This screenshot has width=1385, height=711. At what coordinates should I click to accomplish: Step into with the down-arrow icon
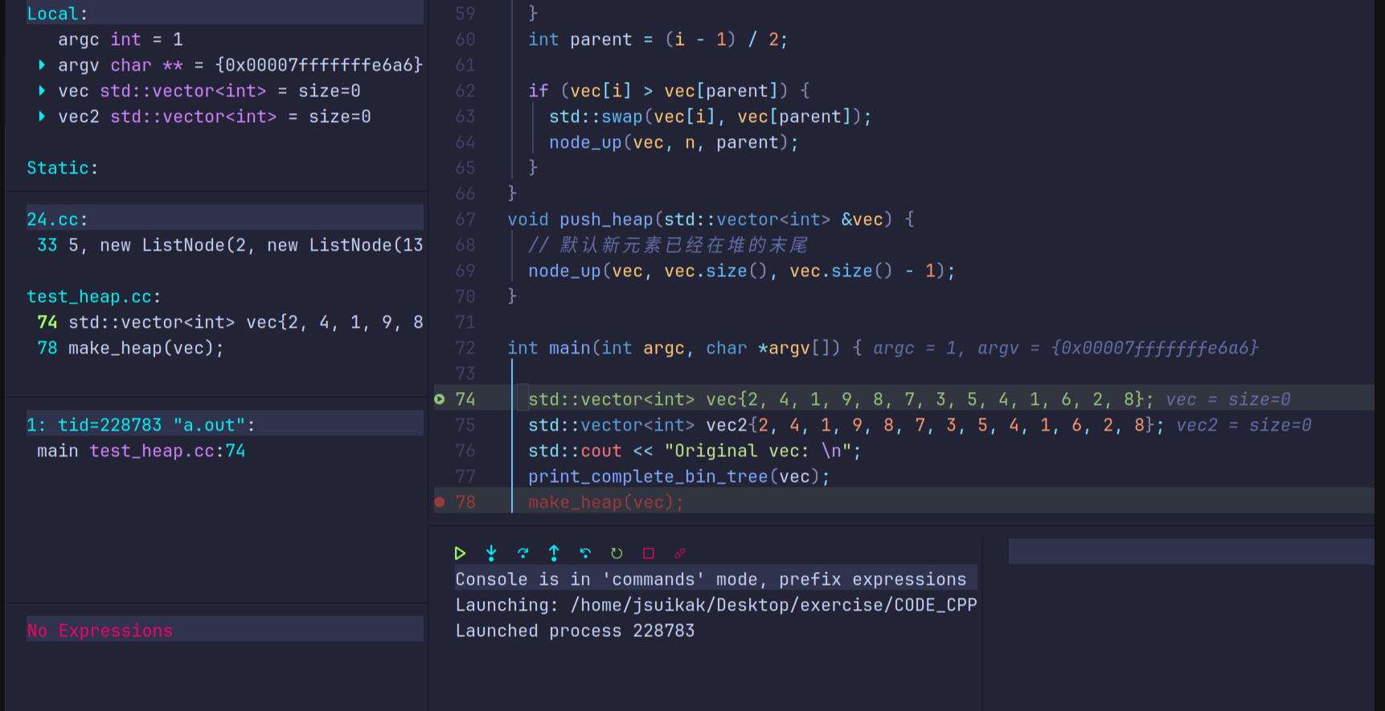[491, 553]
